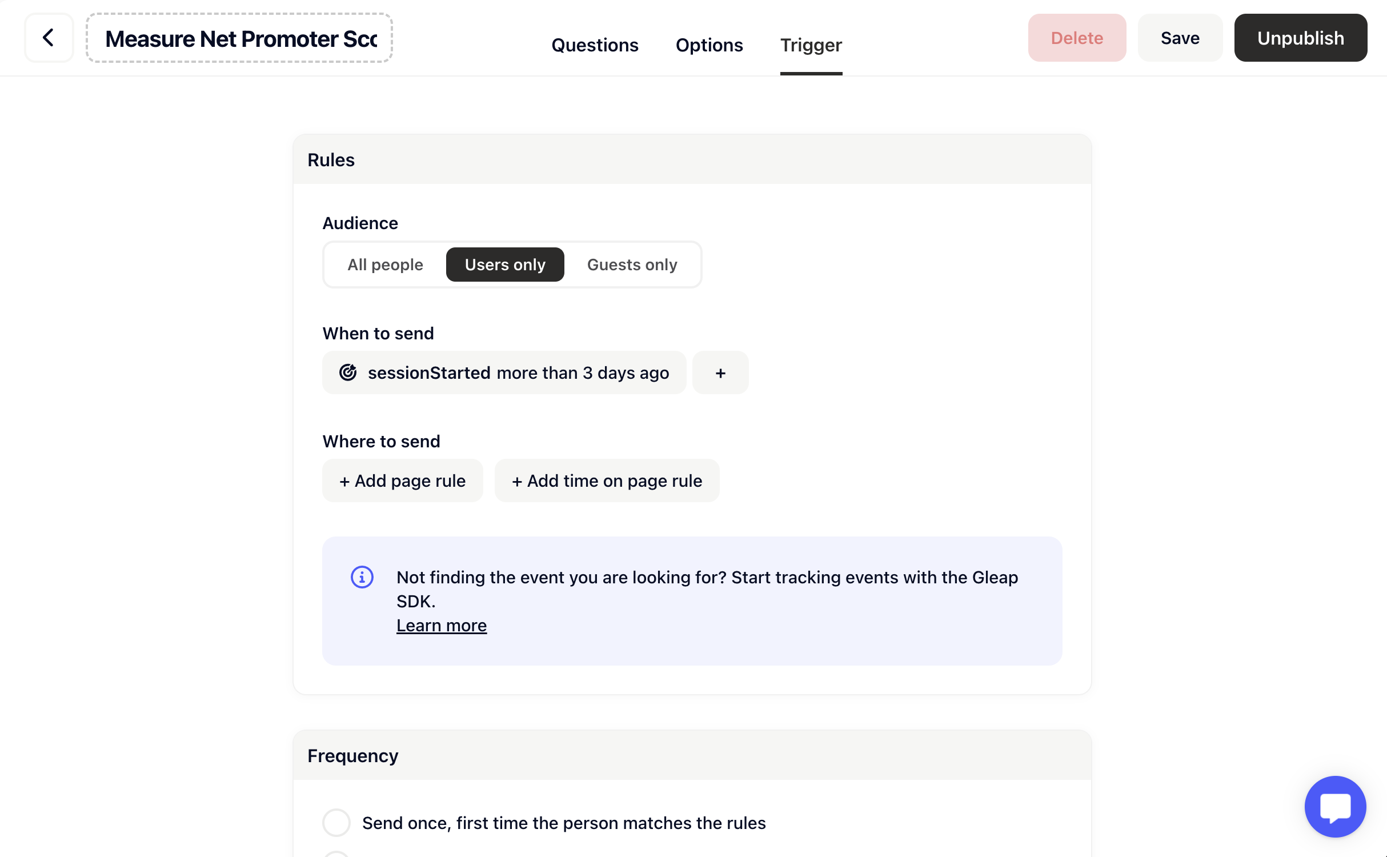The width and height of the screenshot is (1387, 857).
Task: Select the second frequency radio option
Action: [x=336, y=855]
